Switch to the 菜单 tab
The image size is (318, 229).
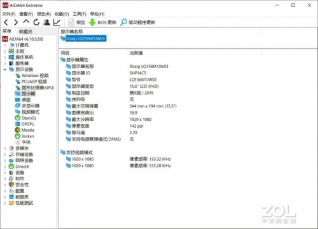tap(7, 31)
